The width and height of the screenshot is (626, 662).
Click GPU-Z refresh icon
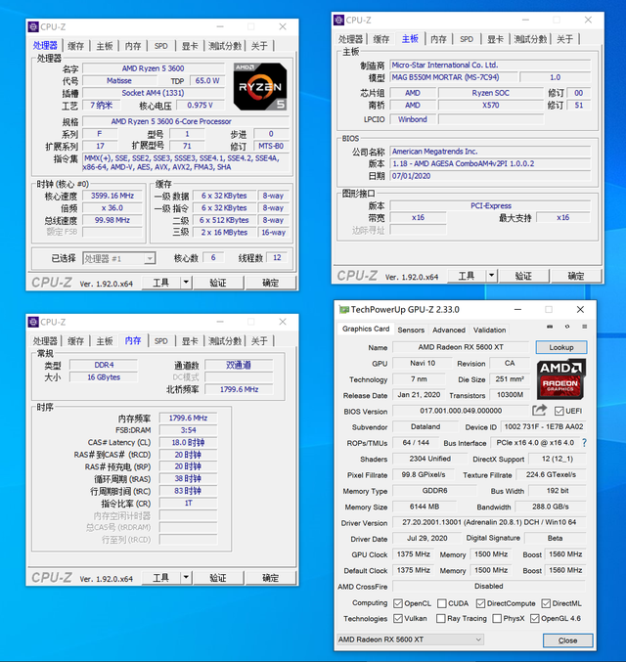(567, 327)
